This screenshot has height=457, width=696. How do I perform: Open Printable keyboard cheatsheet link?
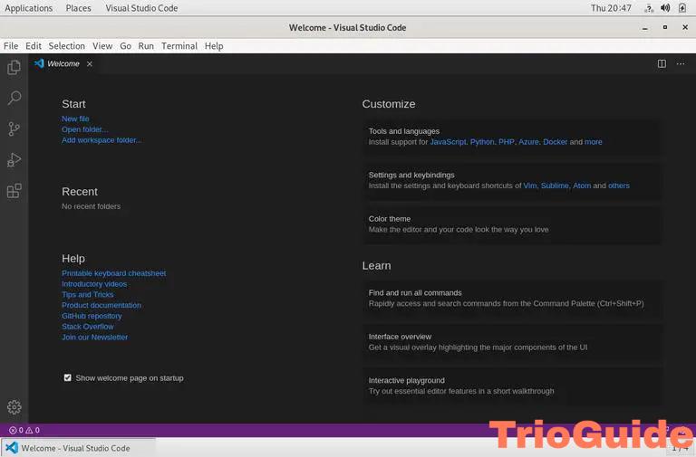click(113, 273)
